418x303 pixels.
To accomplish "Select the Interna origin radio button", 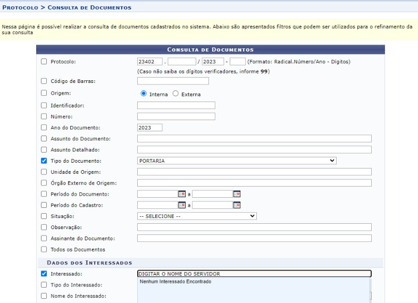I will click(x=144, y=94).
